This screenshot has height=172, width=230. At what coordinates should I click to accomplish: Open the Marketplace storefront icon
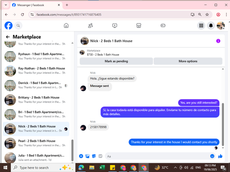[138, 26]
